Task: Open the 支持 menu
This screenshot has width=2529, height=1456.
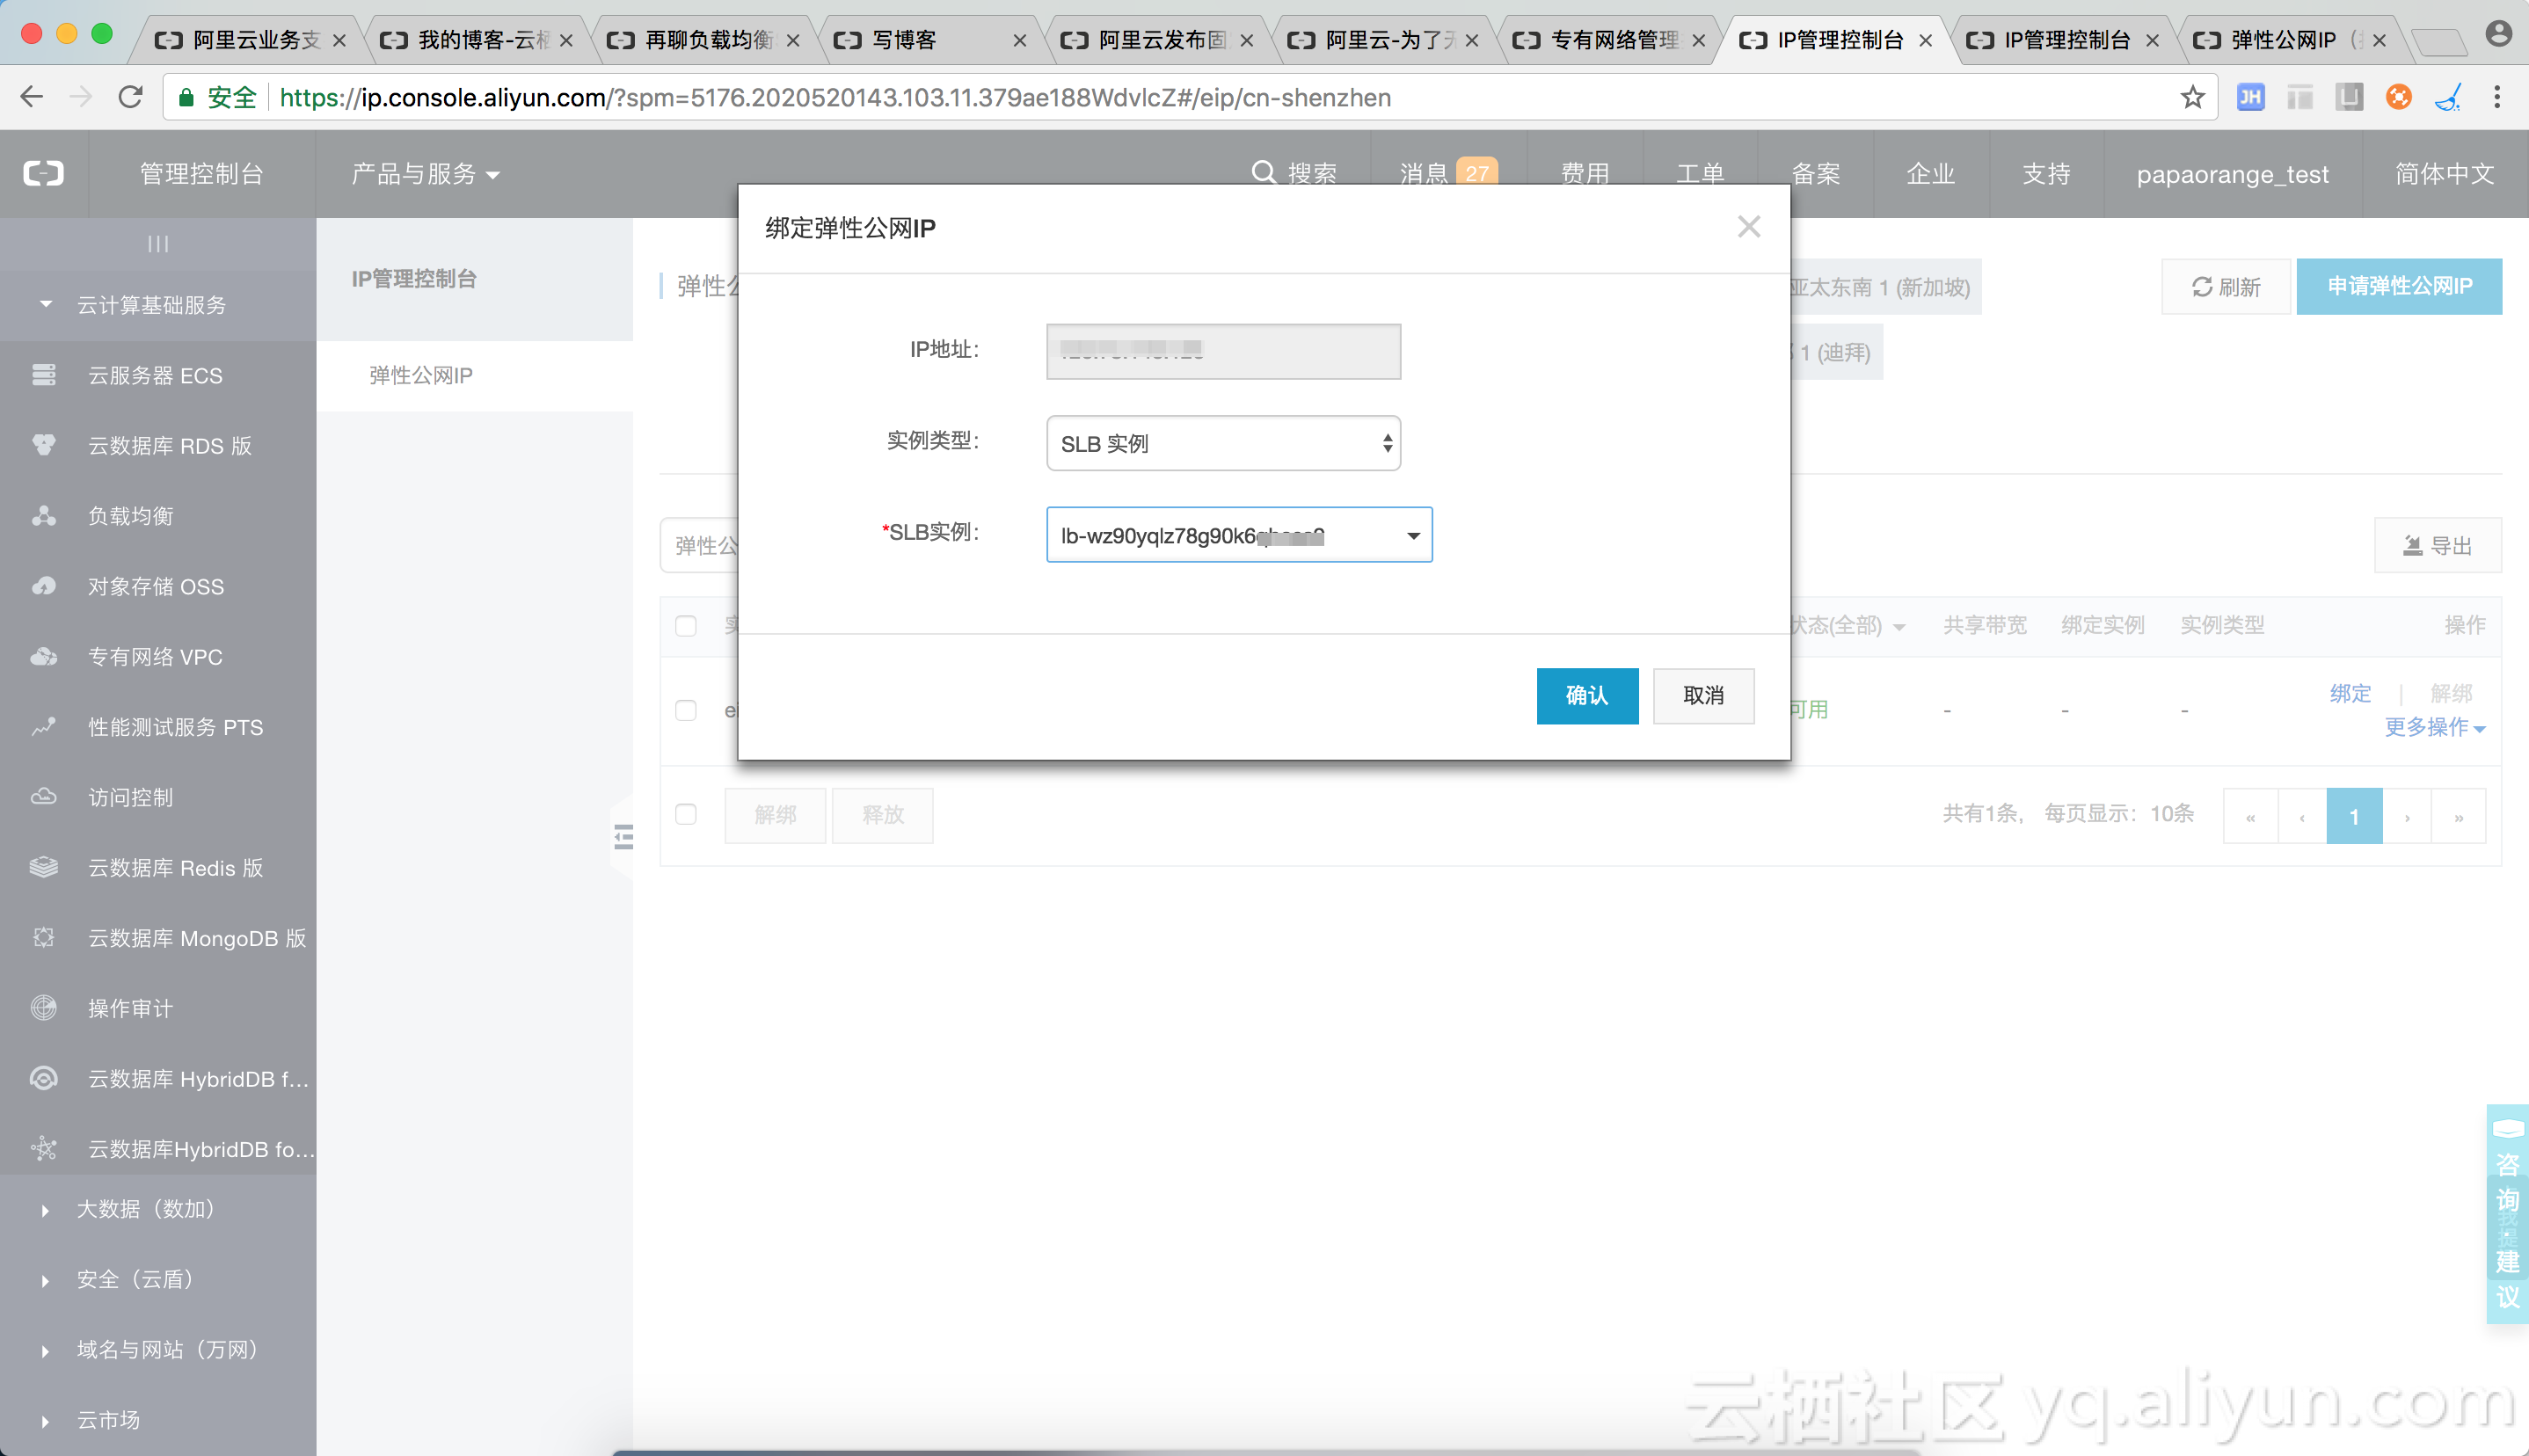Action: (x=2046, y=174)
